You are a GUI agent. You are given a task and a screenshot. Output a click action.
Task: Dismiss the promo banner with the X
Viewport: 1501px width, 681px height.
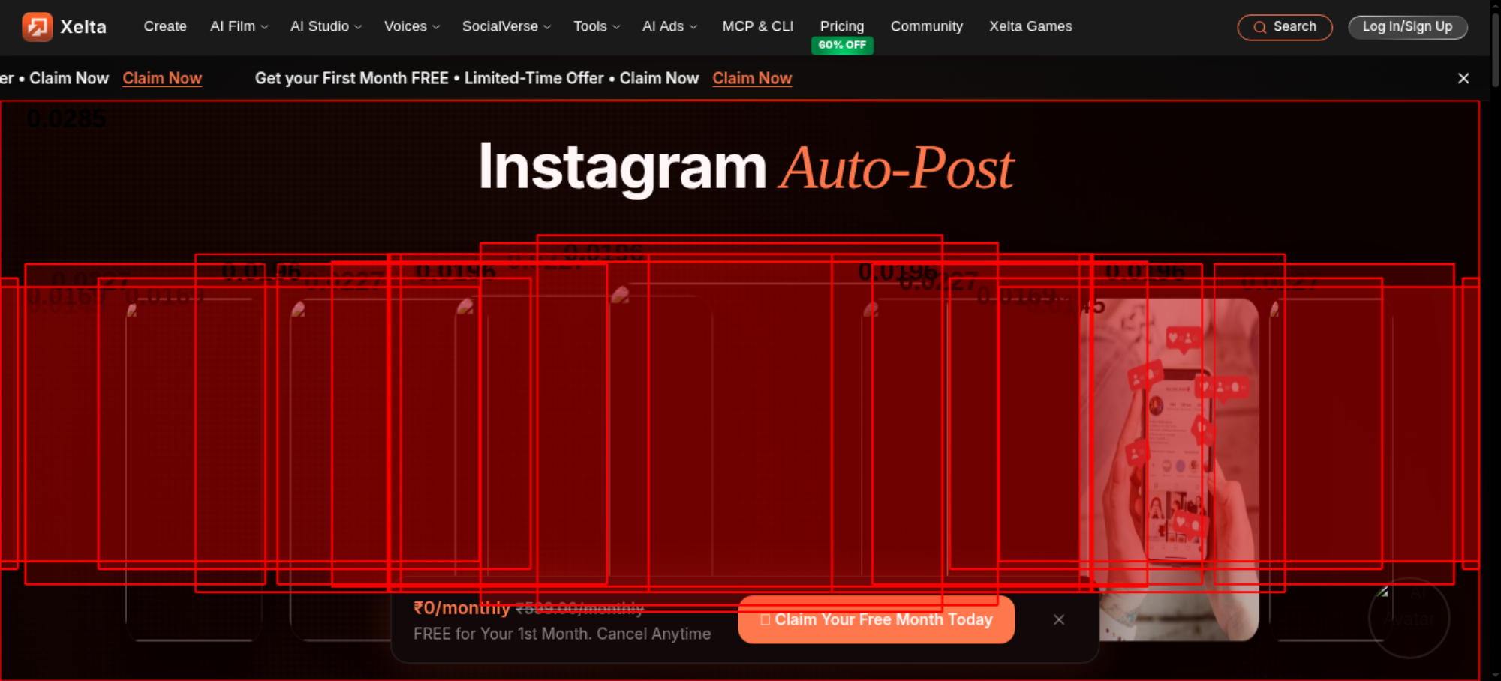coord(1463,78)
